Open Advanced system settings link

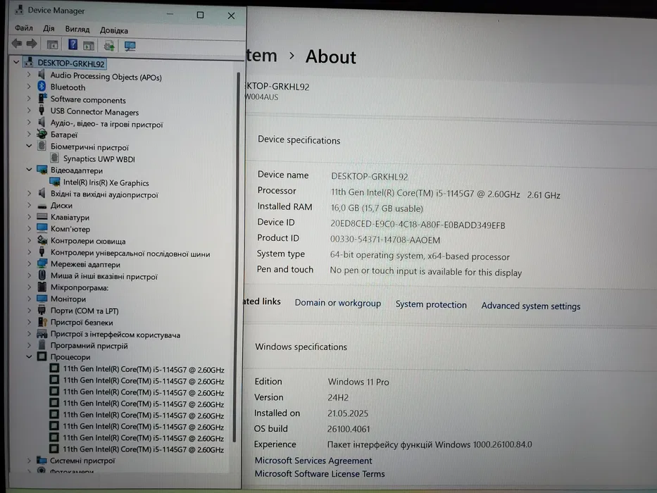pos(530,306)
